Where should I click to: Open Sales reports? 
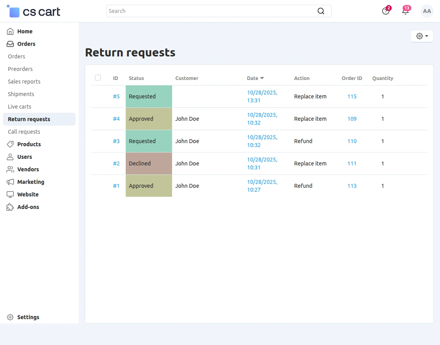[24, 82]
